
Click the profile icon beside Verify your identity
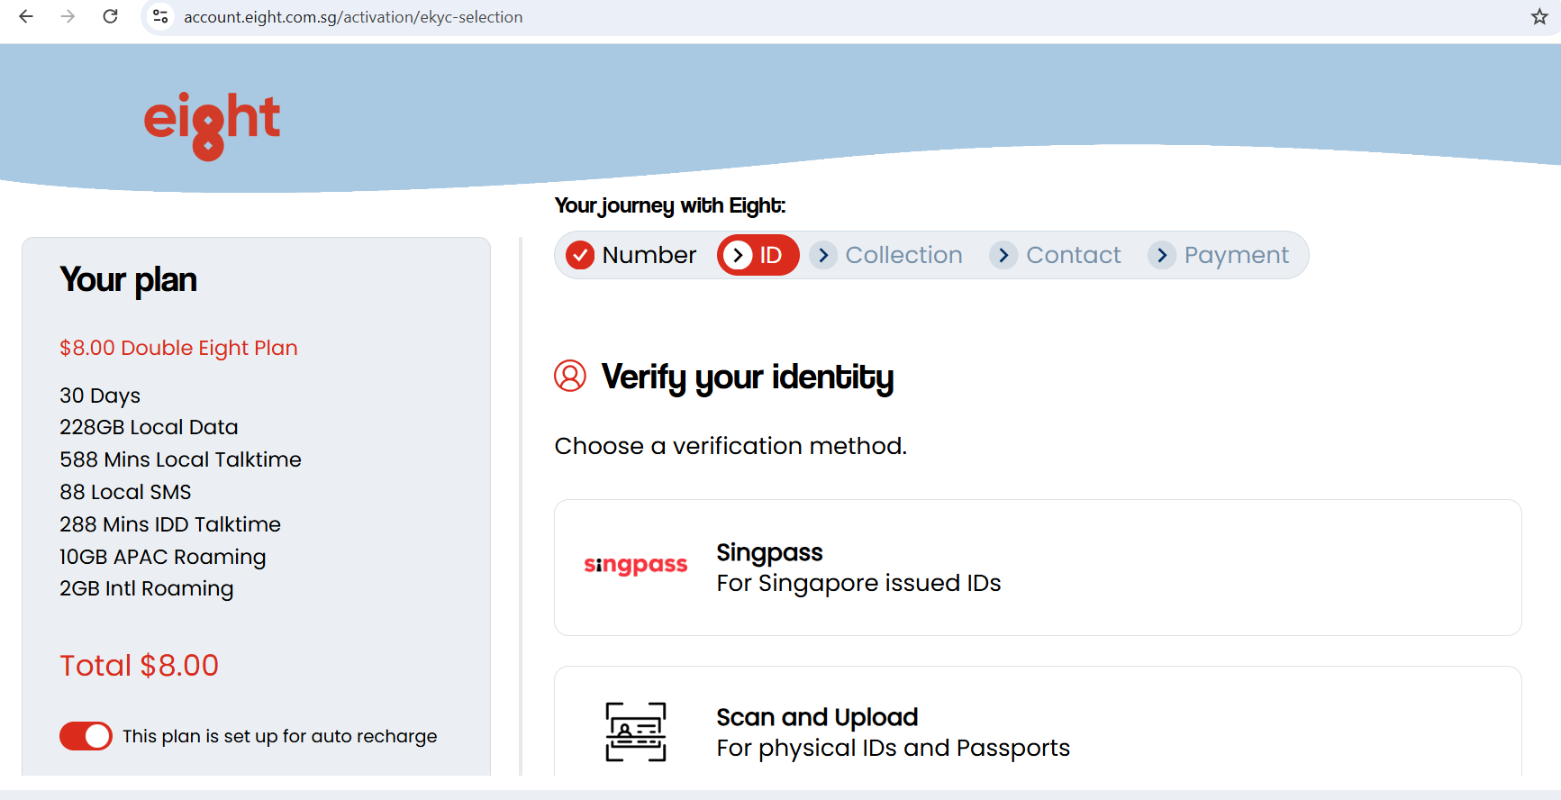pos(570,376)
